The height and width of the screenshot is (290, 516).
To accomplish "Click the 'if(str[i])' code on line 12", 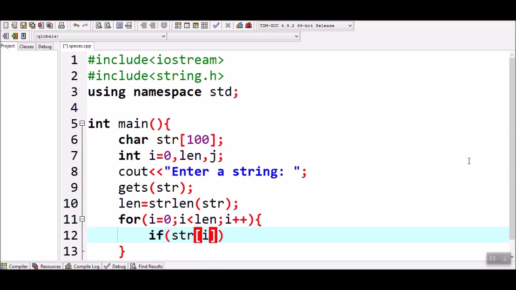I will [x=186, y=235].
